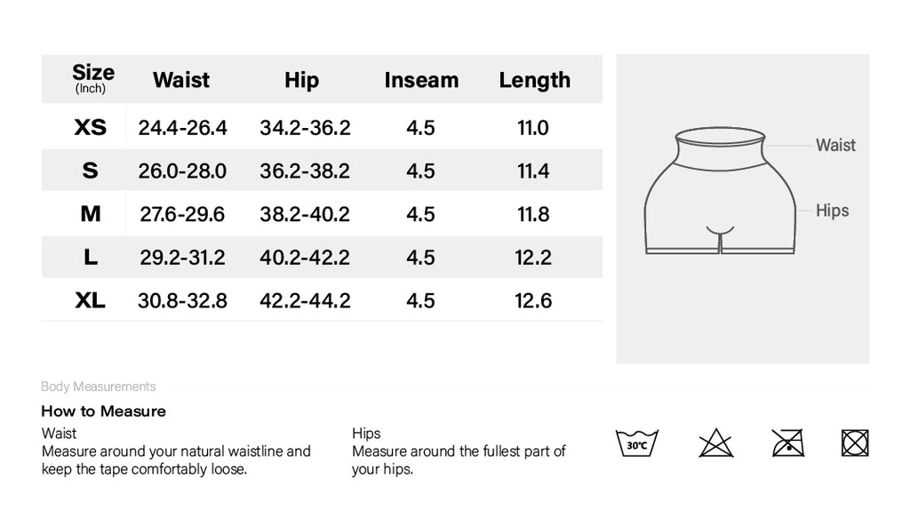
Task: Click the XS size row label
Action: point(90,128)
